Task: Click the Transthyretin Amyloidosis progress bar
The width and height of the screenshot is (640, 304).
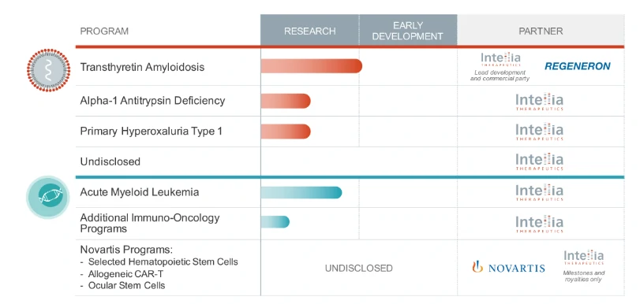Action: click(312, 66)
